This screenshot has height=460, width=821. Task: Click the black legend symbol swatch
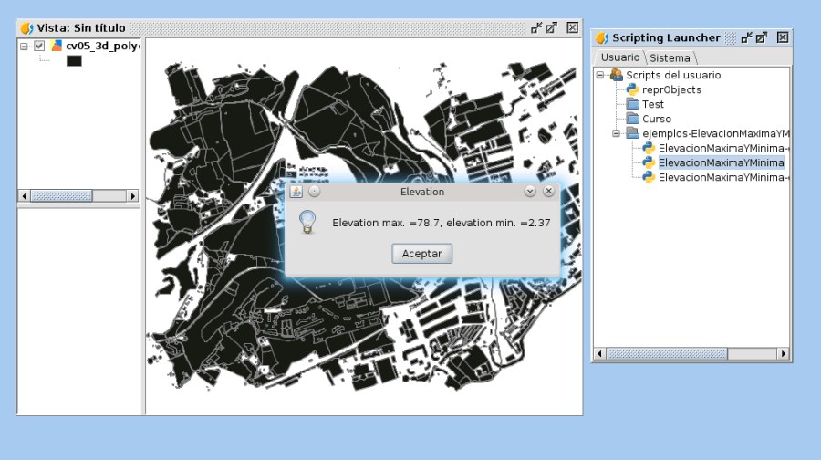[x=74, y=61]
